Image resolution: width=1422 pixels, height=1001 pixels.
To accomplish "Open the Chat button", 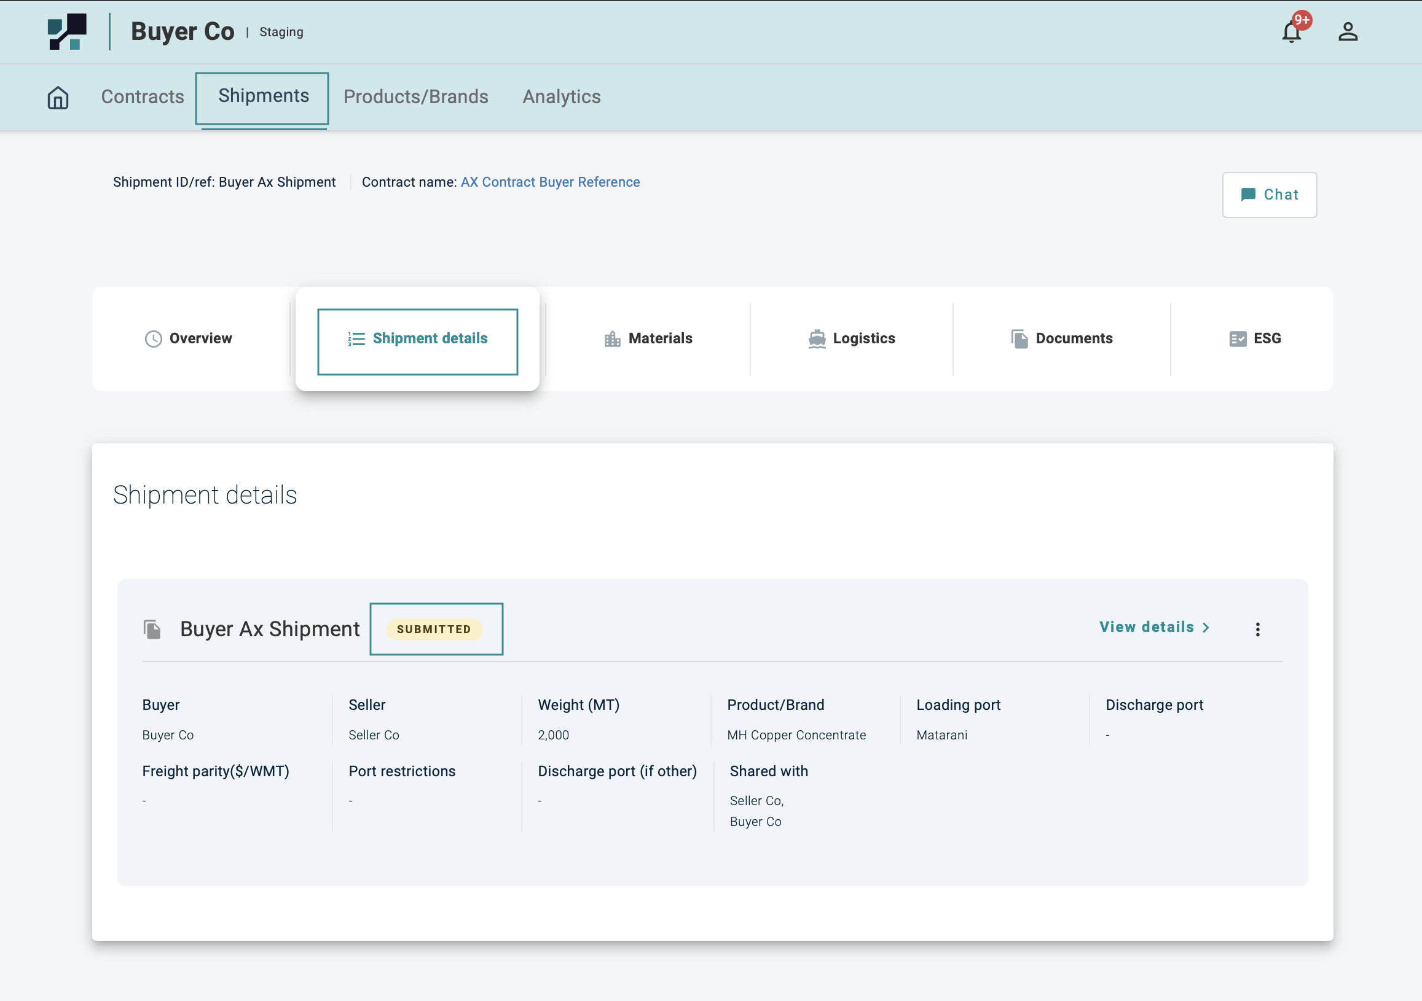I will (x=1269, y=195).
